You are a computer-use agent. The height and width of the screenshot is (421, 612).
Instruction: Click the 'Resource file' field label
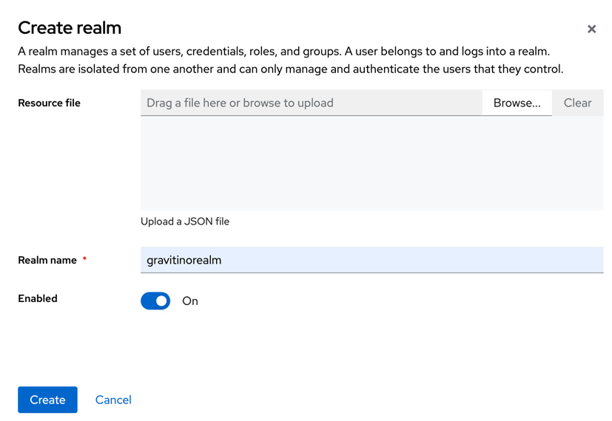[49, 103]
